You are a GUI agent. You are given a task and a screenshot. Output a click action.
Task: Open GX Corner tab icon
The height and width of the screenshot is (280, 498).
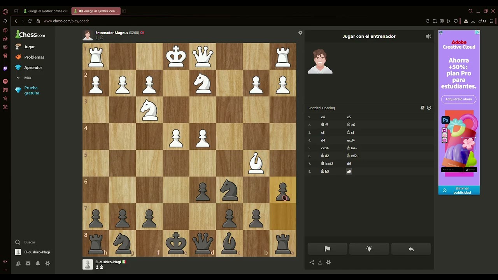pyautogui.click(x=16, y=11)
